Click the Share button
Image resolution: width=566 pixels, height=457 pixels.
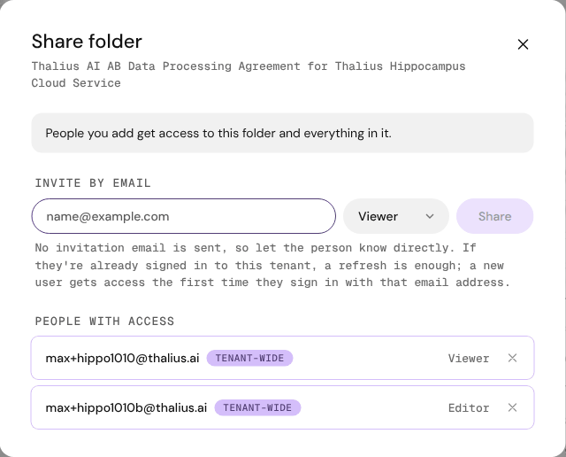[495, 216]
